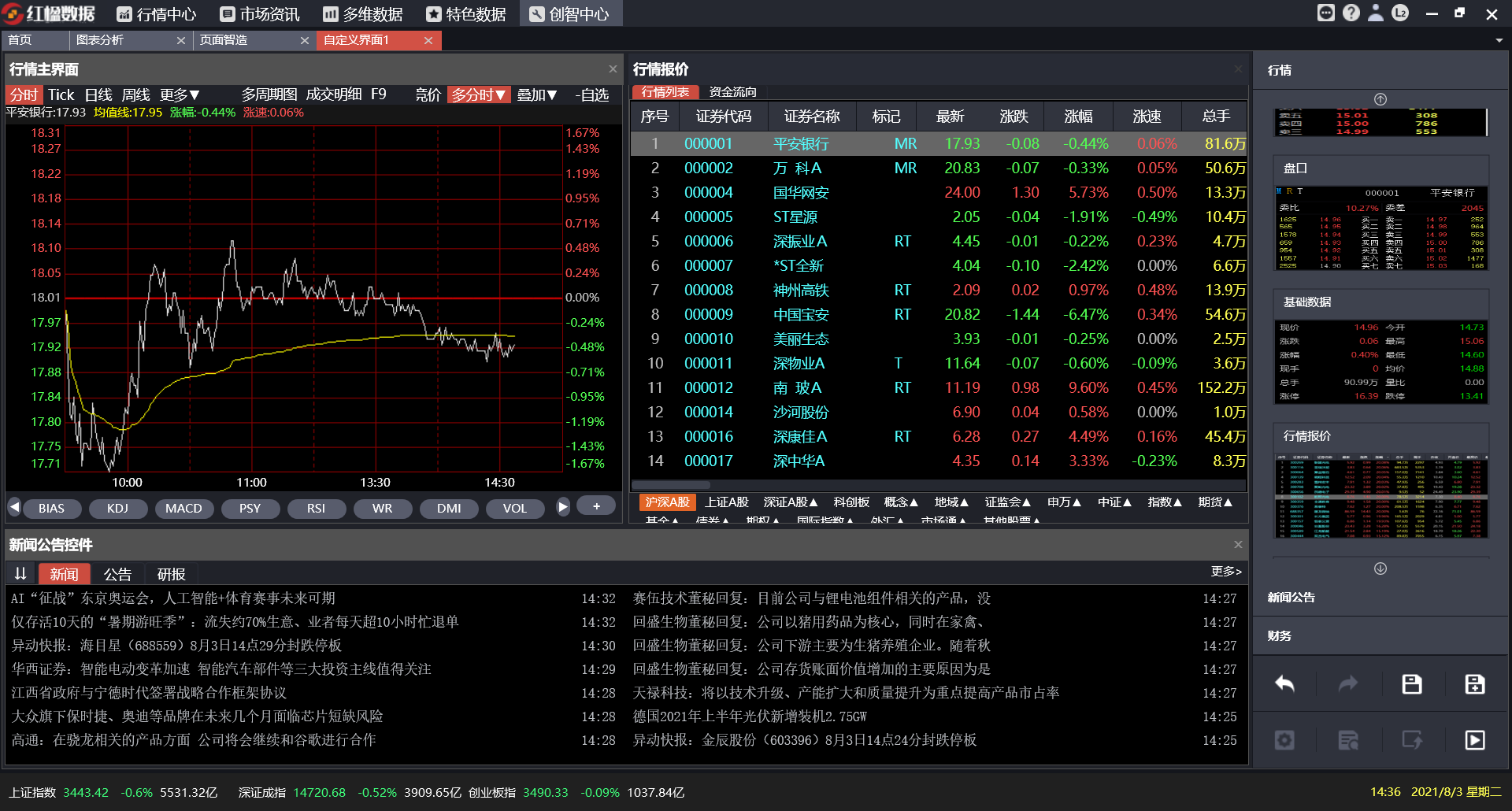Open the 多分时 dropdown
The width and height of the screenshot is (1512, 811).
479,94
